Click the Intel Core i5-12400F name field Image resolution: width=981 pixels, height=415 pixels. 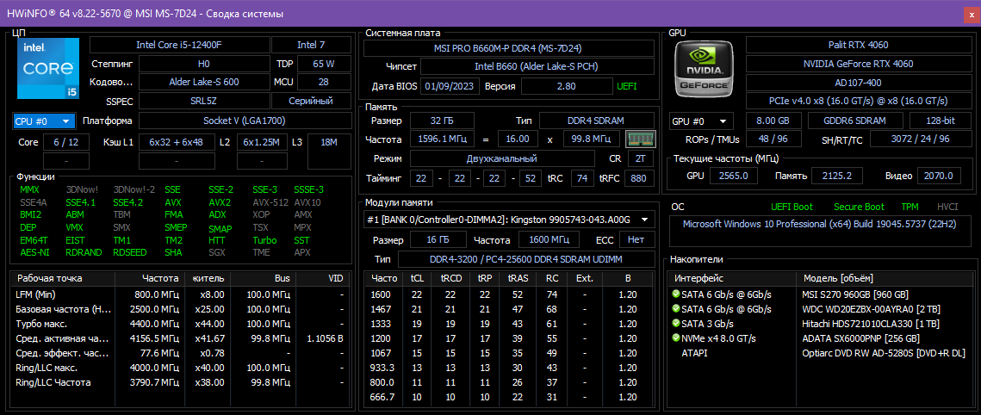pos(179,45)
